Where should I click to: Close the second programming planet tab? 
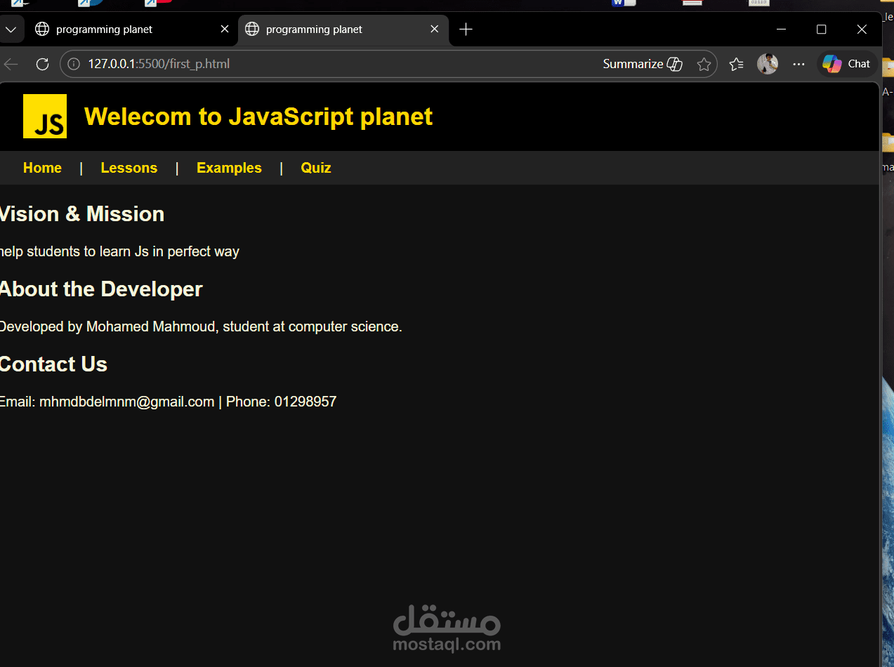point(434,29)
